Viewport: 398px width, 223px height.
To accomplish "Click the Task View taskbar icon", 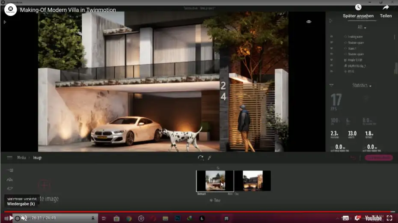I will [x=104, y=218].
